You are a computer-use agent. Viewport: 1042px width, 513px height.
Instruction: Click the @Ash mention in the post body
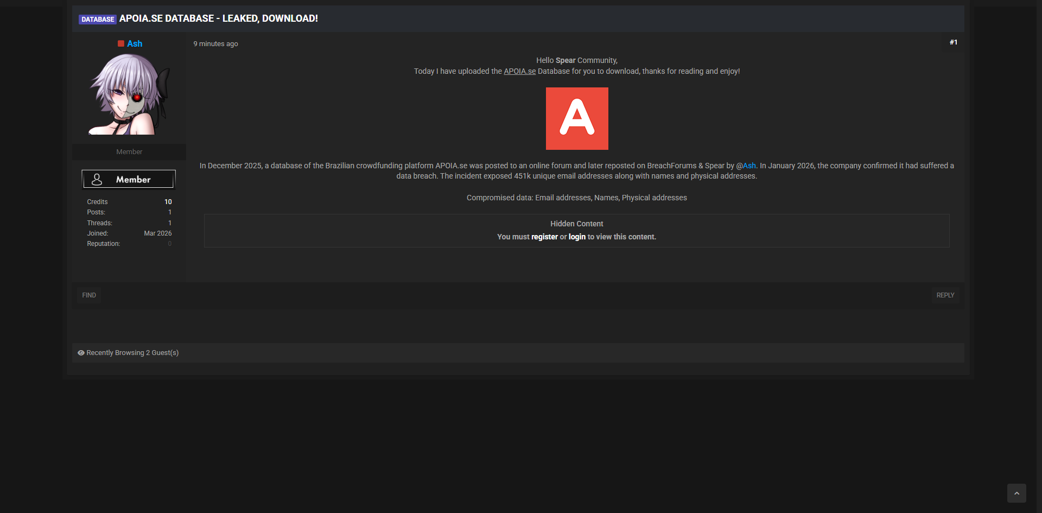coord(746,166)
